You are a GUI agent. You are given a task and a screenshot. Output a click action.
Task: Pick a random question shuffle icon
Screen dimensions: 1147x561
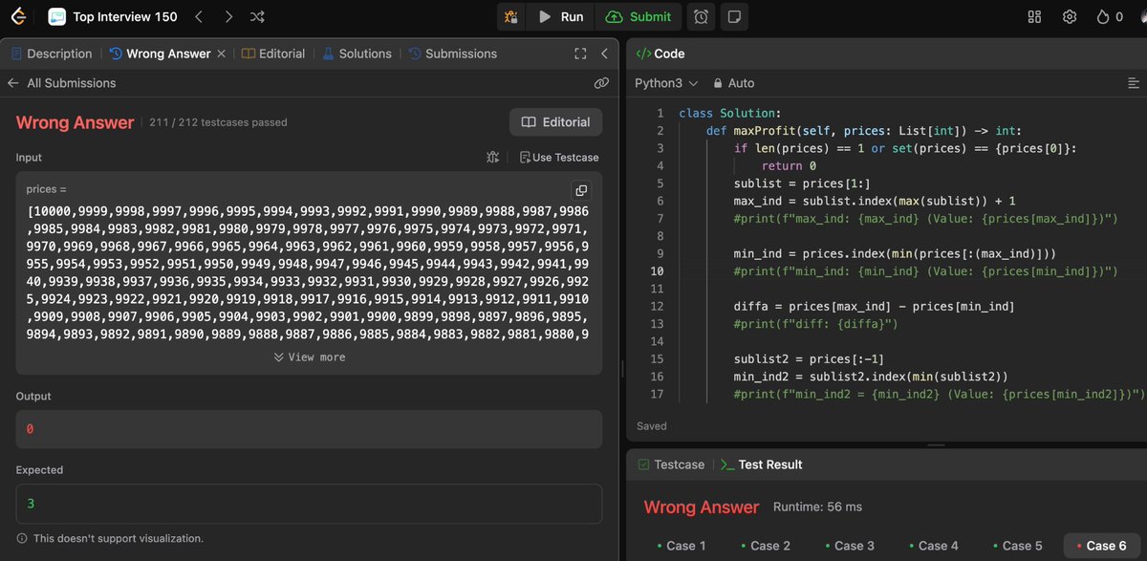257,16
